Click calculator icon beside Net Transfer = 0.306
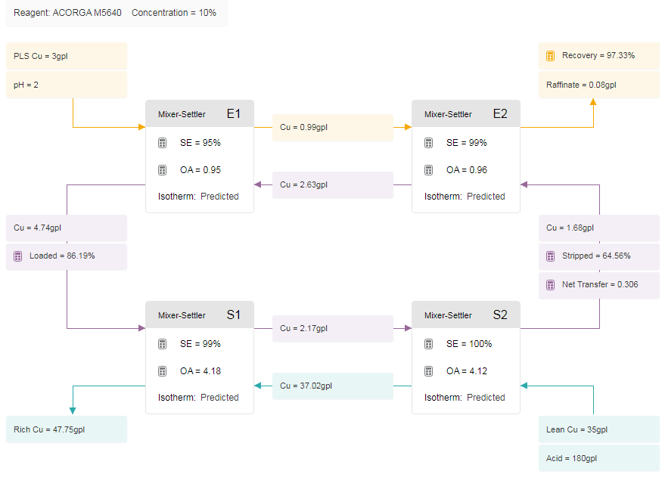This screenshot has width=662, height=502. [550, 285]
